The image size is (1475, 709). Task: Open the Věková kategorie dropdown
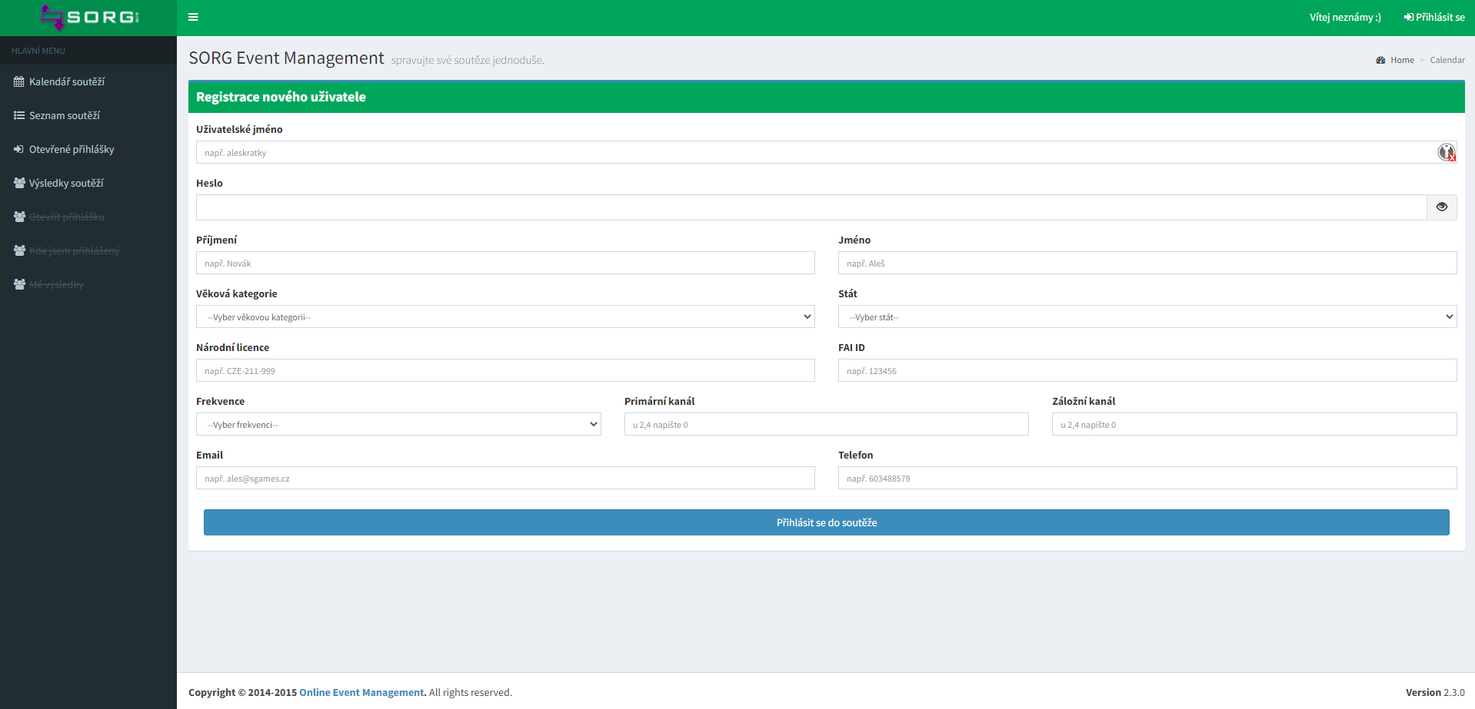[x=505, y=316]
